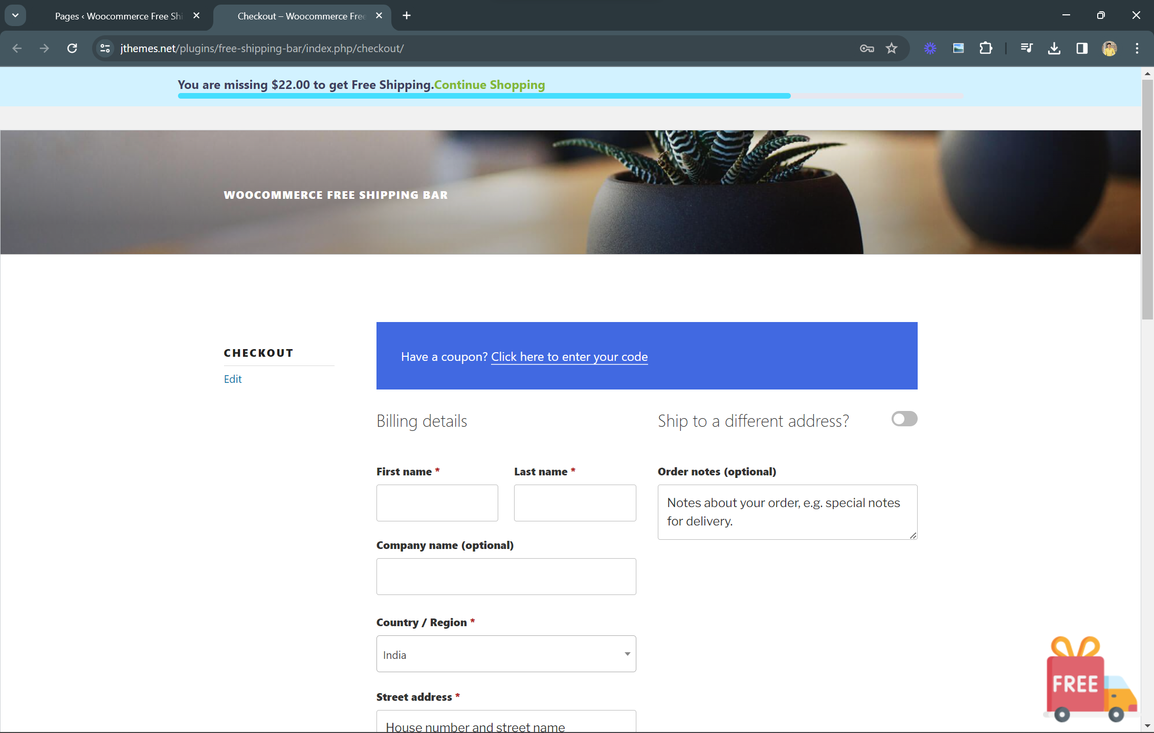Open a new browser tab
This screenshot has height=733, width=1154.
point(407,15)
